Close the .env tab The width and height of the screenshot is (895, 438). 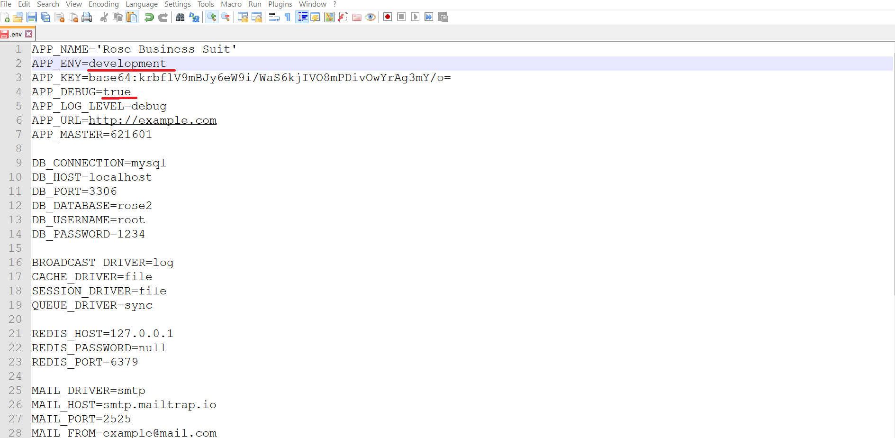click(x=29, y=34)
